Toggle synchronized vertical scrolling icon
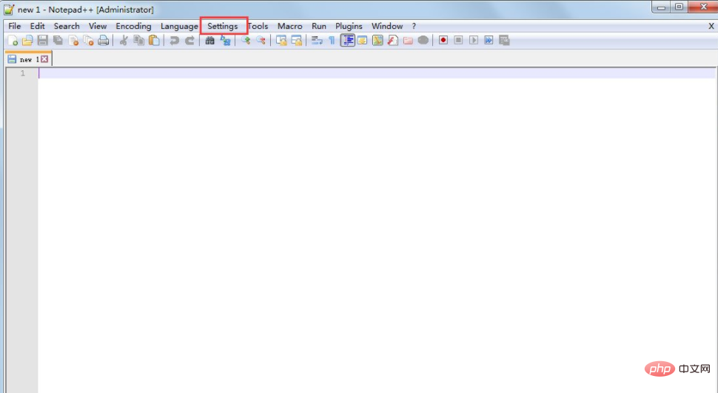Screen dimensions: 718x393 pyautogui.click(x=281, y=40)
